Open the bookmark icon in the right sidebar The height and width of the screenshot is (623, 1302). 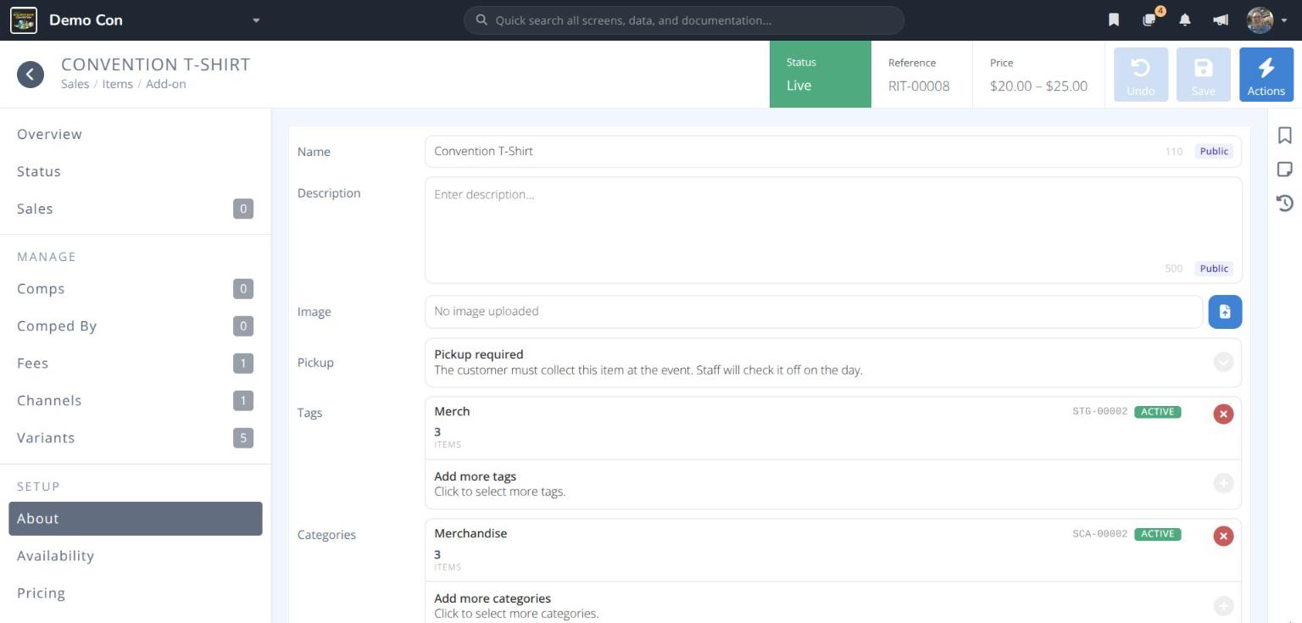click(1285, 136)
